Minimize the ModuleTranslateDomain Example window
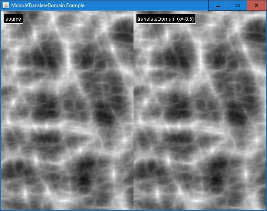Screen dimensions: 267x211 [x=218, y=5]
